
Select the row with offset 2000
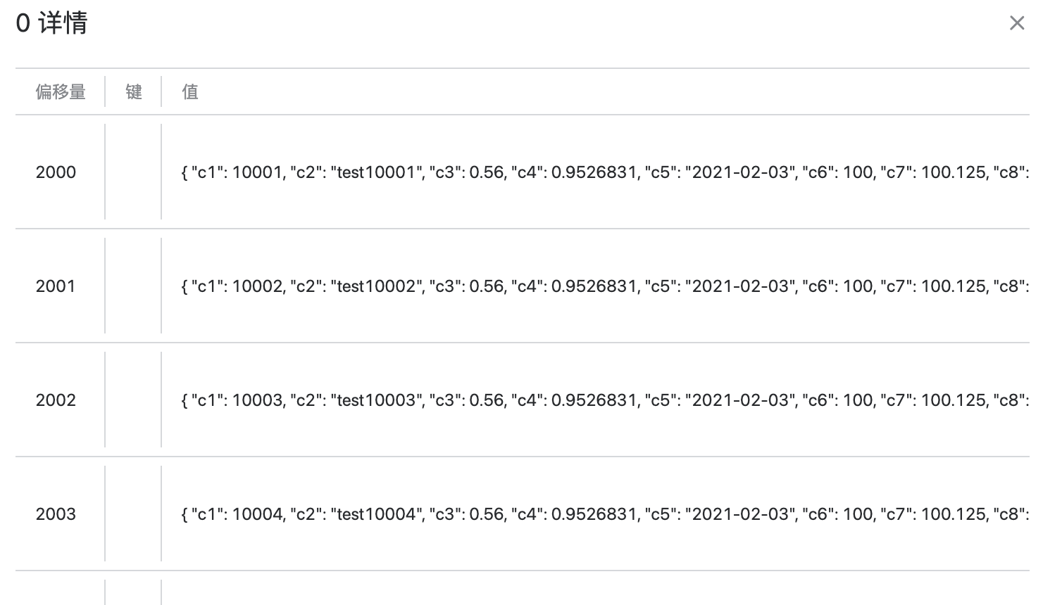click(x=56, y=172)
